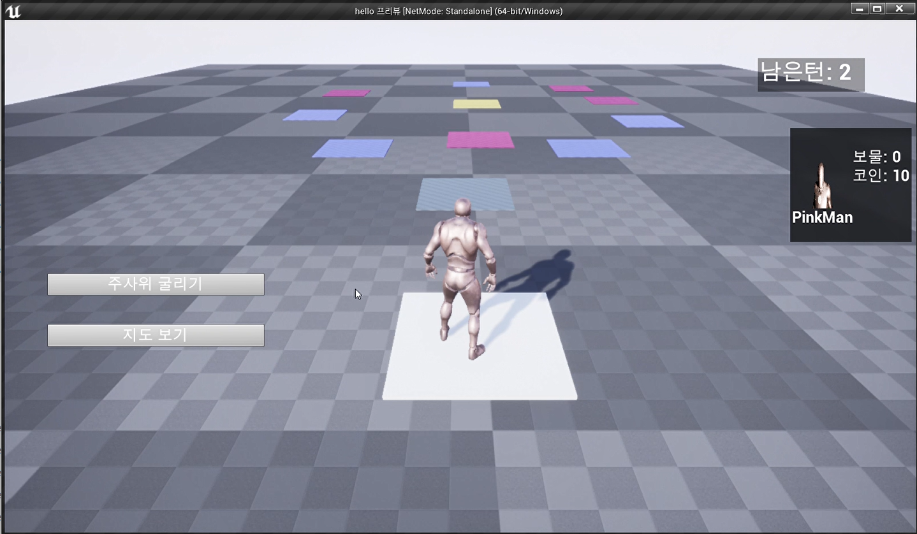The height and width of the screenshot is (534, 917).
Task: Click the 코인 coin count
Action: coord(881,176)
